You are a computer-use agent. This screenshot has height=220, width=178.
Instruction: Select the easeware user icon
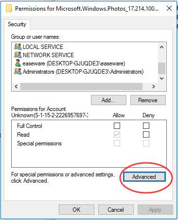pyautogui.click(x=18, y=63)
